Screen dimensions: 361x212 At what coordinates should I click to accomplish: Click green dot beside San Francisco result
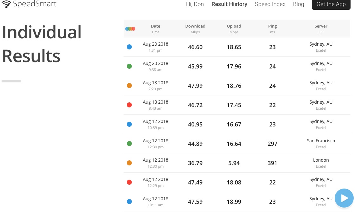pos(129,144)
